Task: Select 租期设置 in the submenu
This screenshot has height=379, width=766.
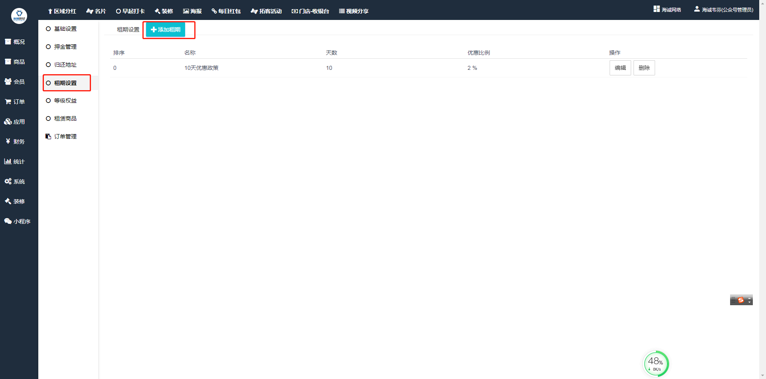Action: [65, 83]
